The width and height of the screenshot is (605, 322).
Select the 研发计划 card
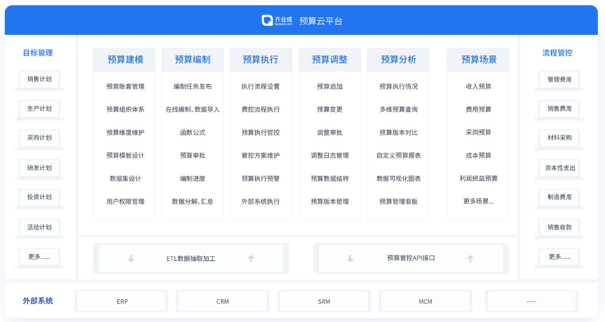click(x=40, y=168)
